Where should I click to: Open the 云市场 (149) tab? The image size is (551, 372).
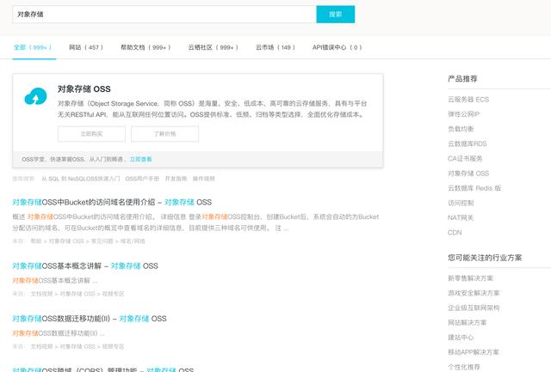[275, 47]
